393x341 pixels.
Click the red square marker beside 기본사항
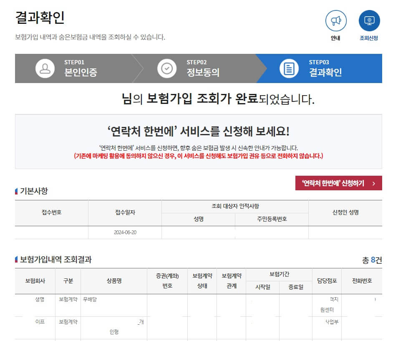16,192
